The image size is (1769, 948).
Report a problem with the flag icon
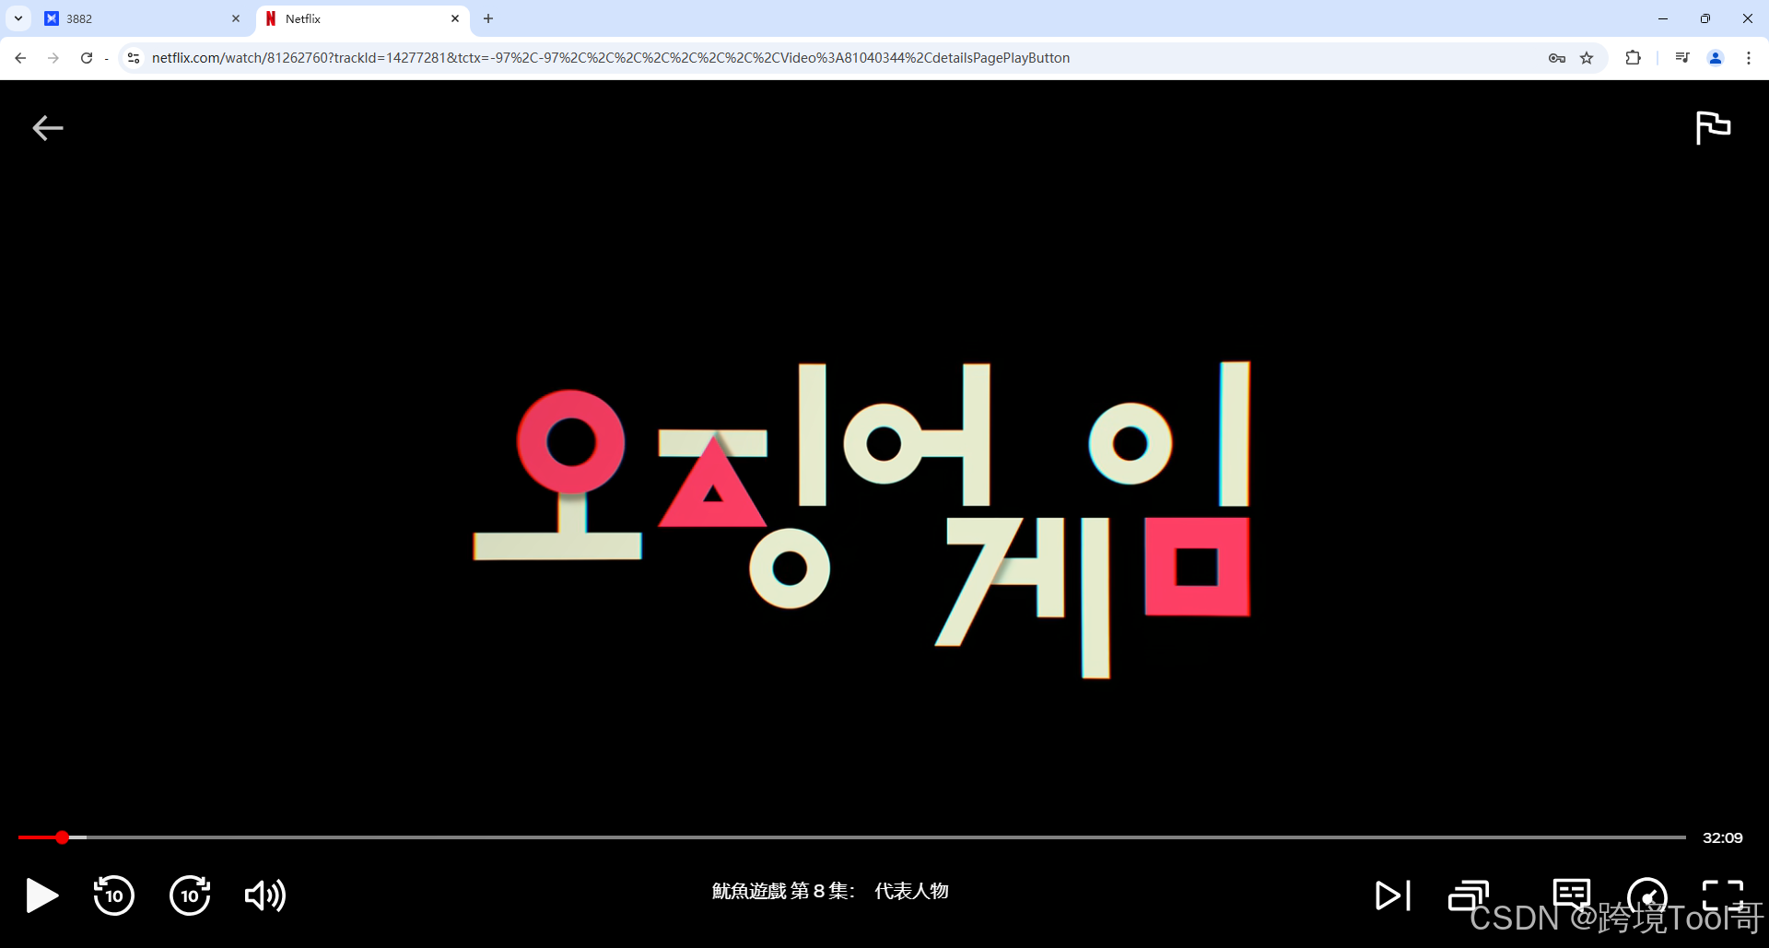1713,127
